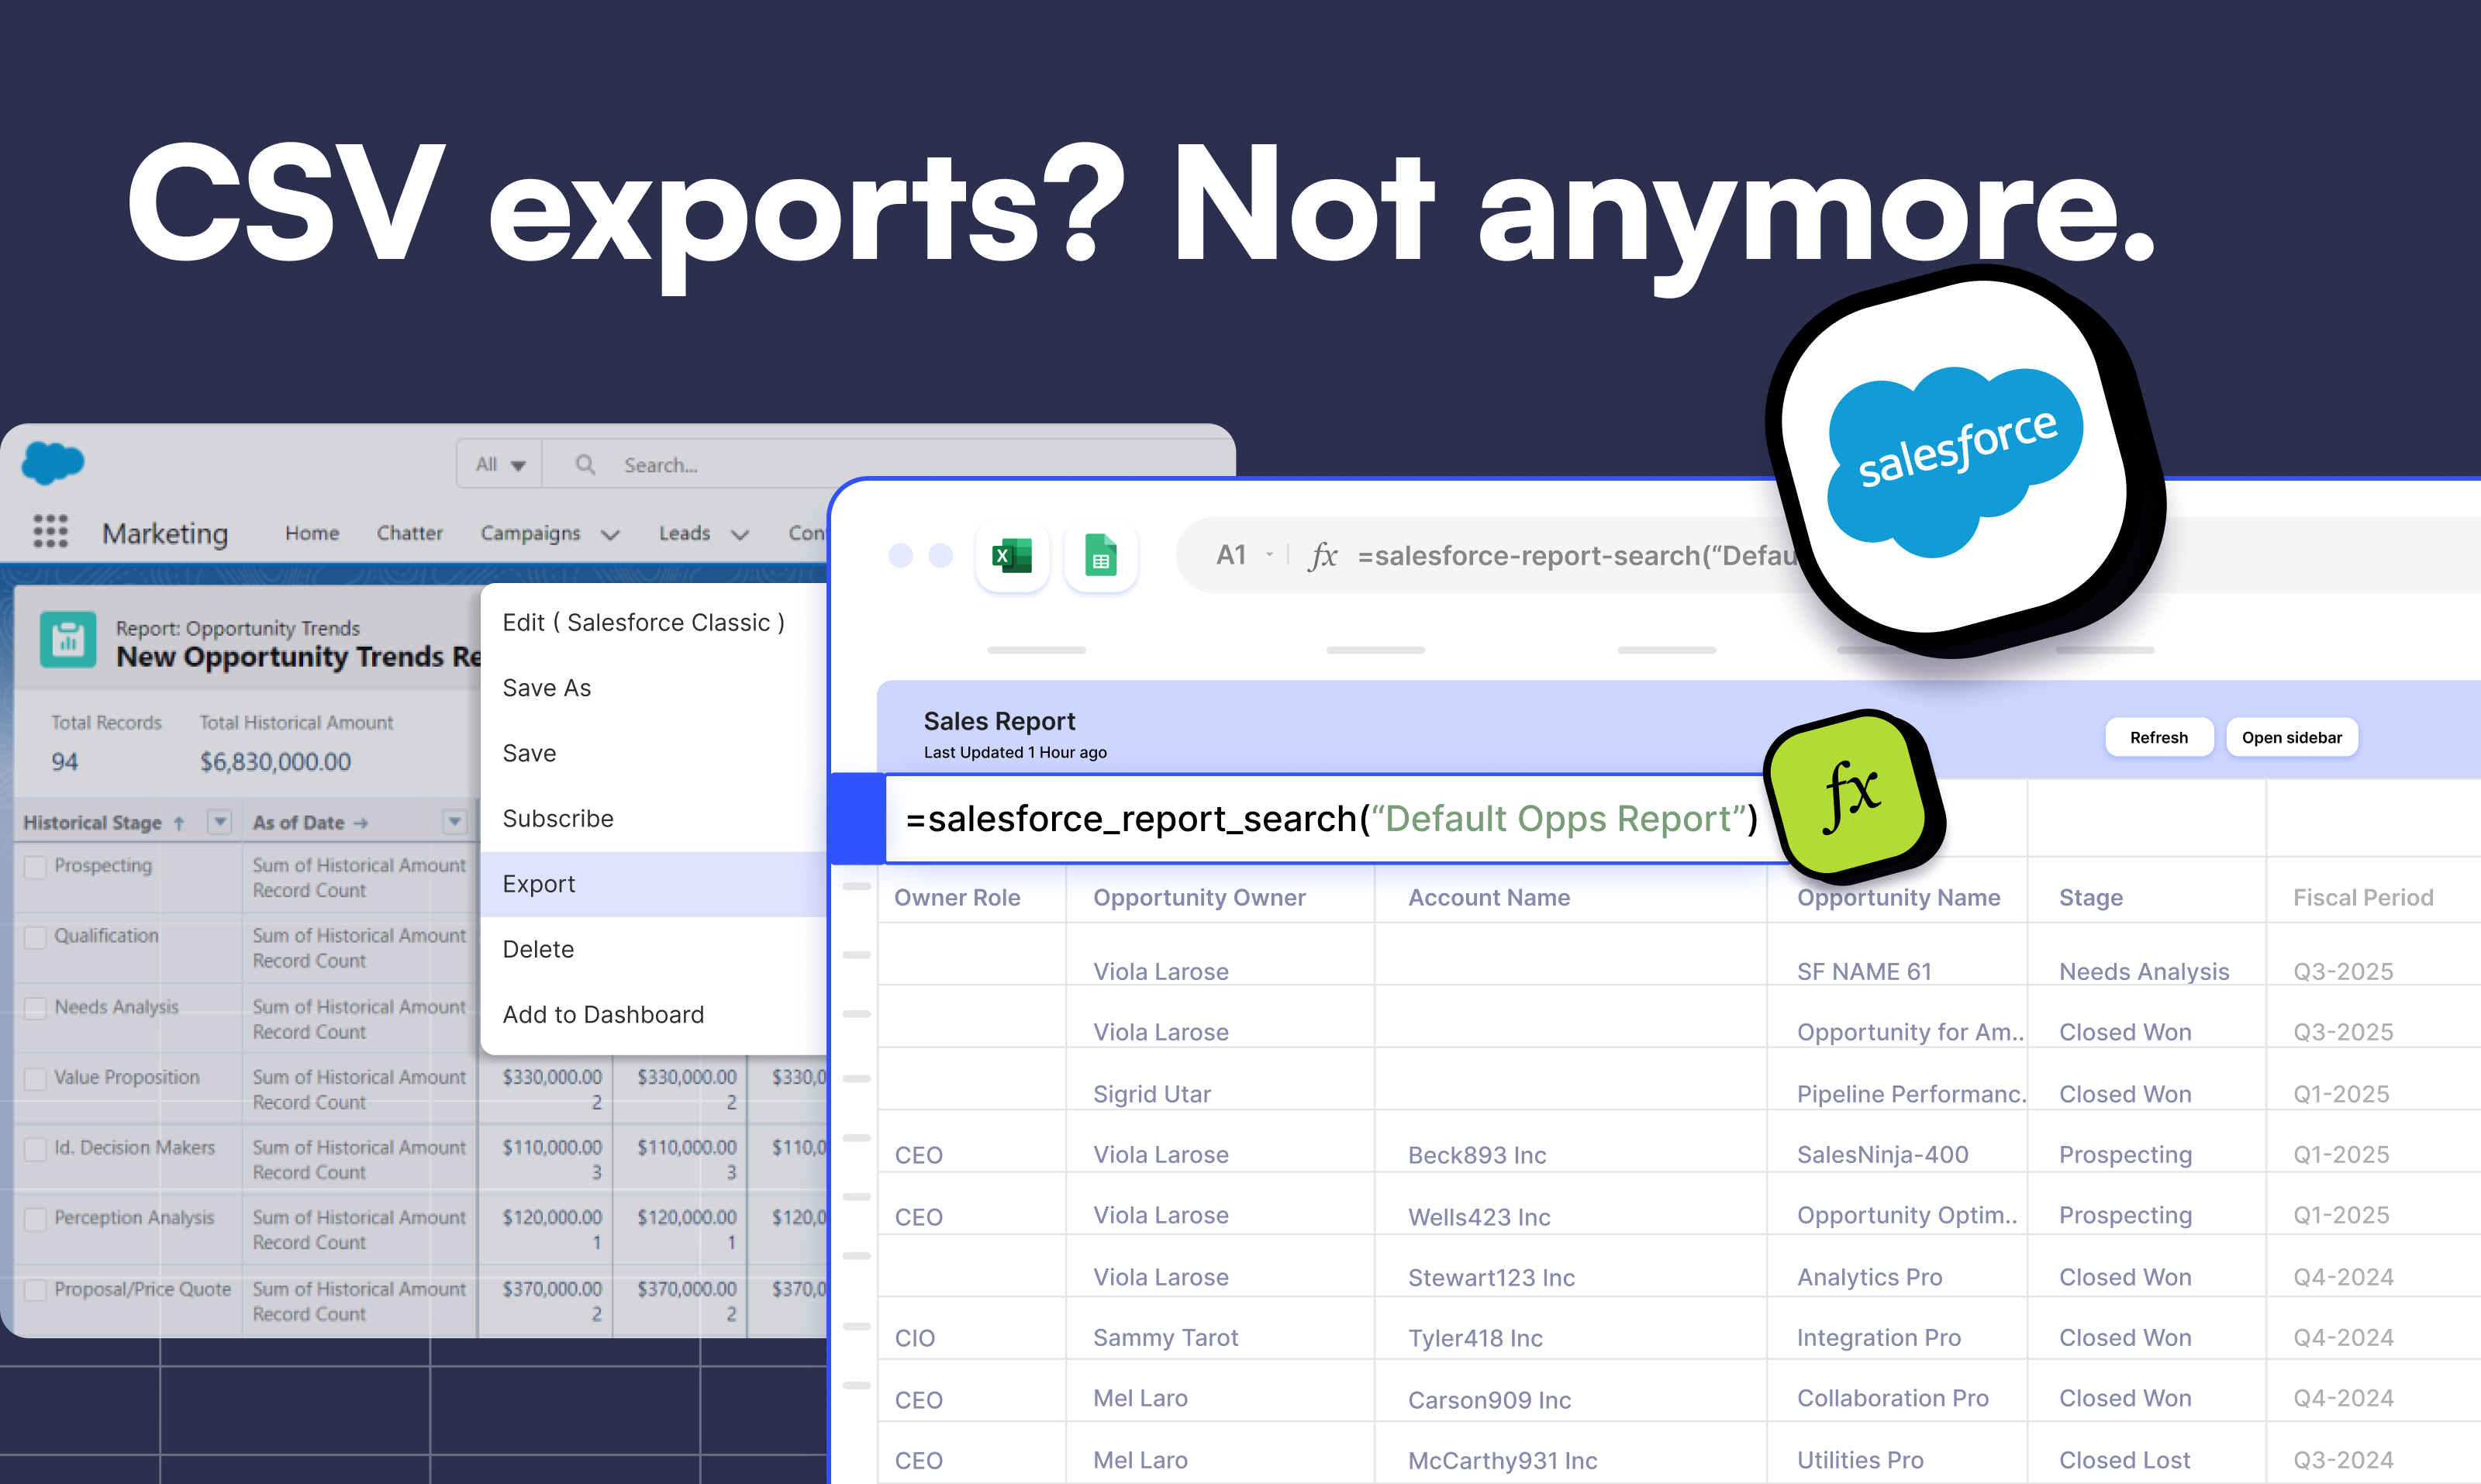Open the Chatter tab

pyautogui.click(x=409, y=533)
